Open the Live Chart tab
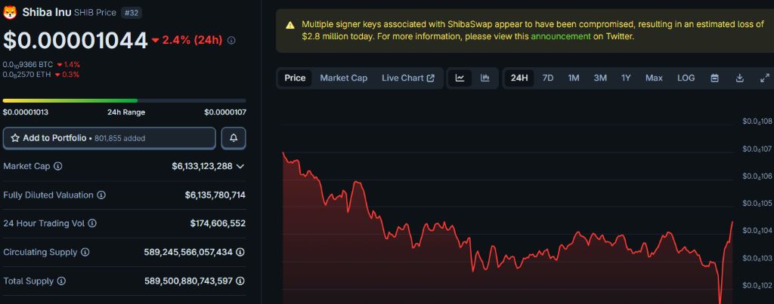Viewport: 774px width, 304px height. (407, 78)
